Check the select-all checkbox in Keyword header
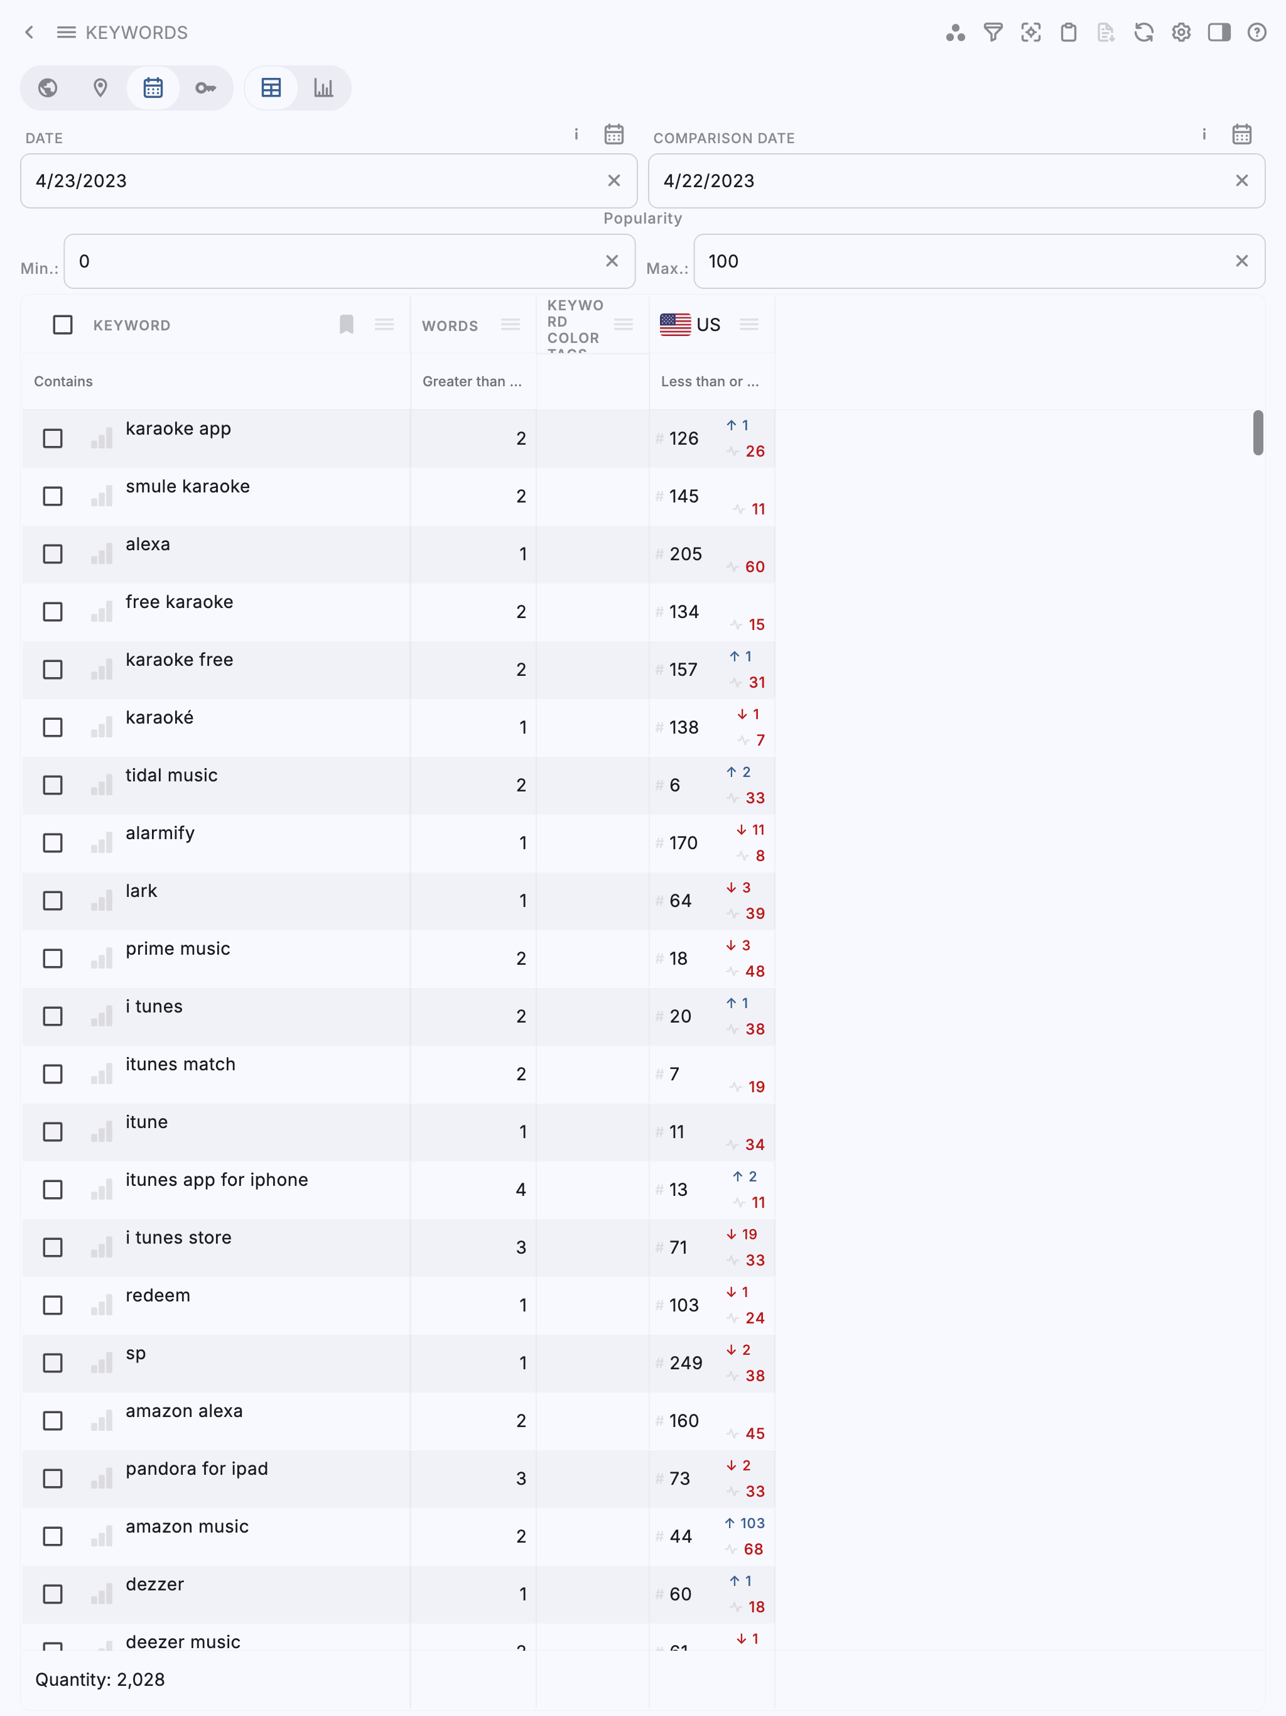The height and width of the screenshot is (1716, 1286). [x=63, y=324]
